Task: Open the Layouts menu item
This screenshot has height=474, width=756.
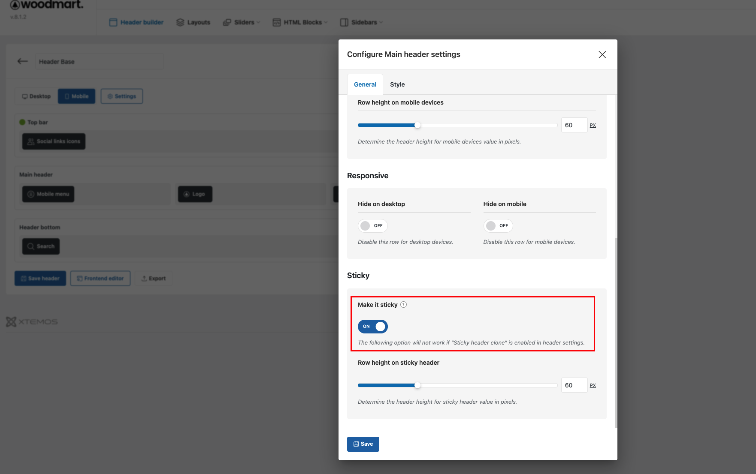Action: tap(193, 22)
